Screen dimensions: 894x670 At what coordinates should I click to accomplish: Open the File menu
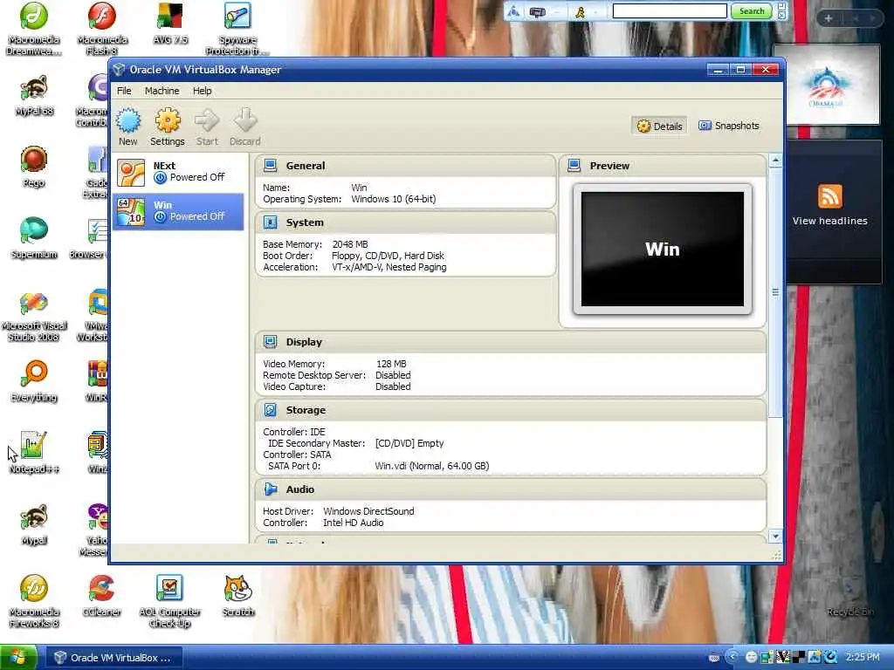(124, 91)
